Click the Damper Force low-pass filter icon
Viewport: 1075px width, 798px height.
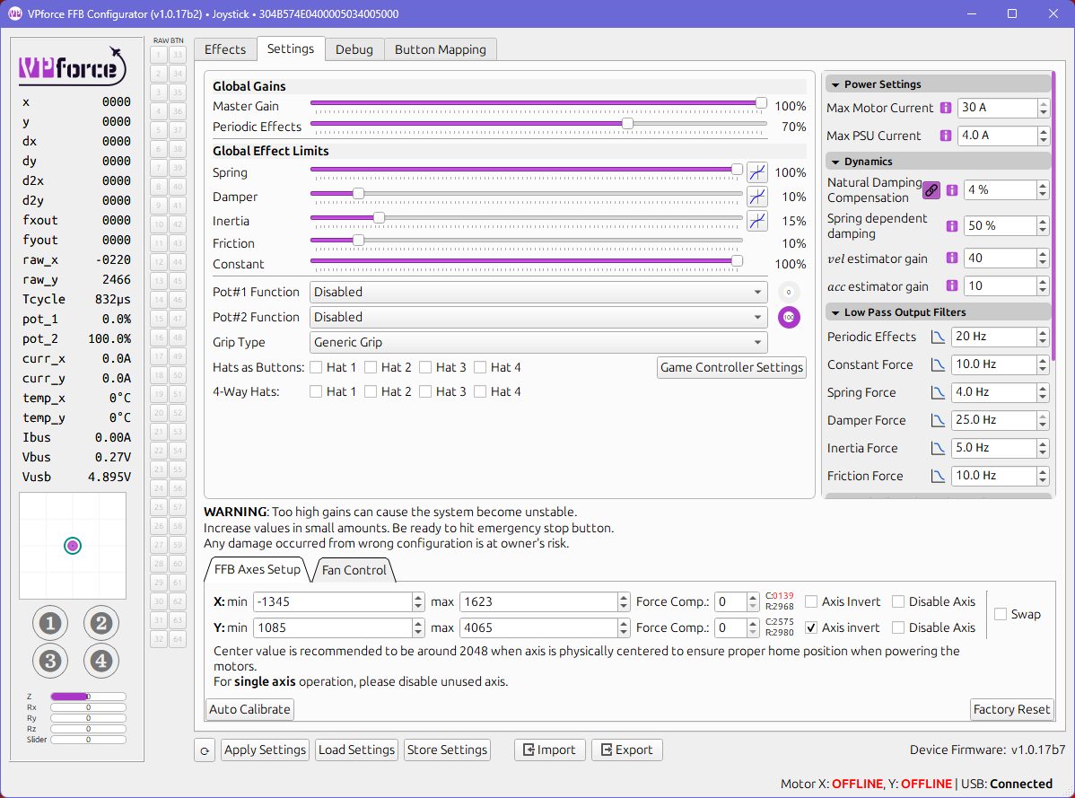tap(937, 420)
